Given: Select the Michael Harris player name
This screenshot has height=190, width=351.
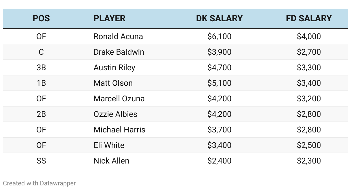Looking at the screenshot, I should (119, 130).
